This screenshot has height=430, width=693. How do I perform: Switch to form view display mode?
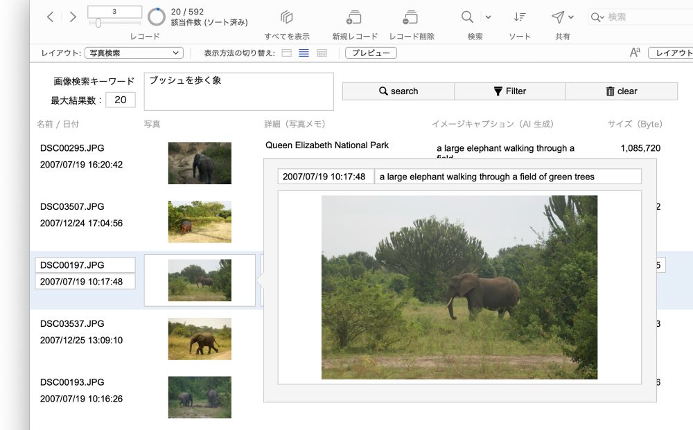(x=286, y=53)
